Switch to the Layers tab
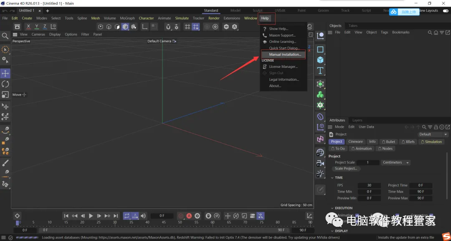The width and height of the screenshot is (451, 241). [x=357, y=120]
